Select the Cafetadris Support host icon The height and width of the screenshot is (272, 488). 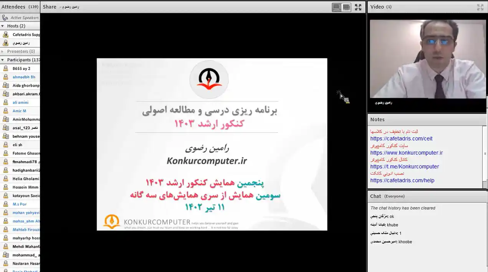pos(5,35)
